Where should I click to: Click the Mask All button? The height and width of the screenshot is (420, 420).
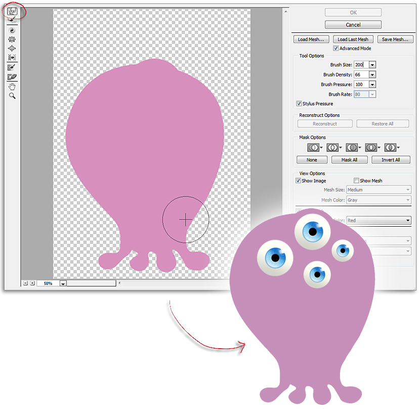[349, 159]
